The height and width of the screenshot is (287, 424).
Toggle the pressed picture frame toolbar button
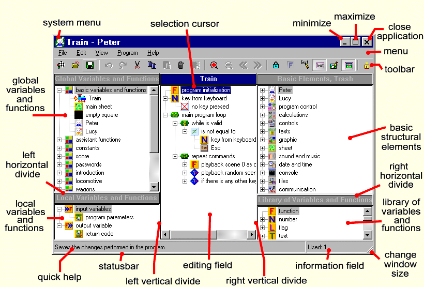pyautogui.click(x=349, y=65)
